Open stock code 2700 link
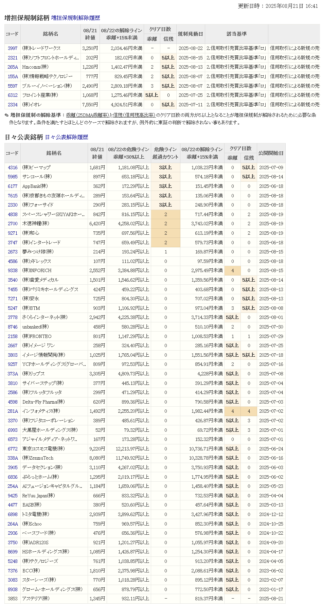Screen dimensions: 321x604 (13, 224)
